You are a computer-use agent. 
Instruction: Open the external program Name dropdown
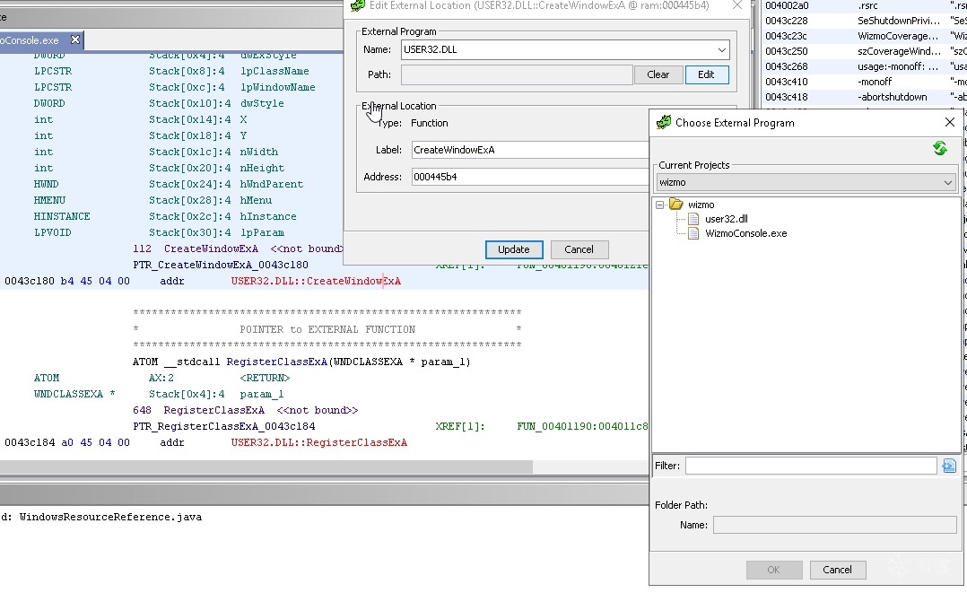(721, 49)
